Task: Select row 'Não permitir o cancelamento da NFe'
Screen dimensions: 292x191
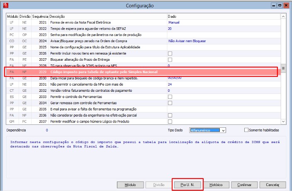Action: (144, 84)
